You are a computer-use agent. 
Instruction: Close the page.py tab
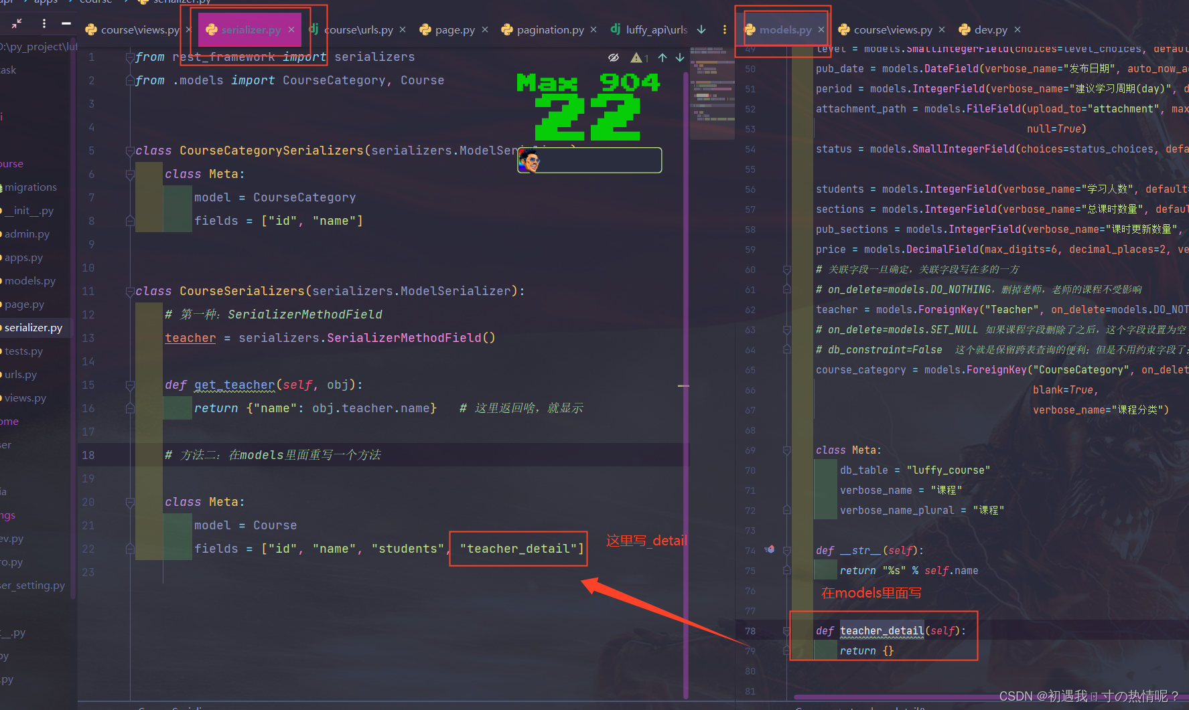(x=485, y=29)
